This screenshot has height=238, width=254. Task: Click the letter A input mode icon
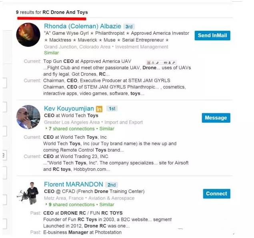click(x=153, y=62)
